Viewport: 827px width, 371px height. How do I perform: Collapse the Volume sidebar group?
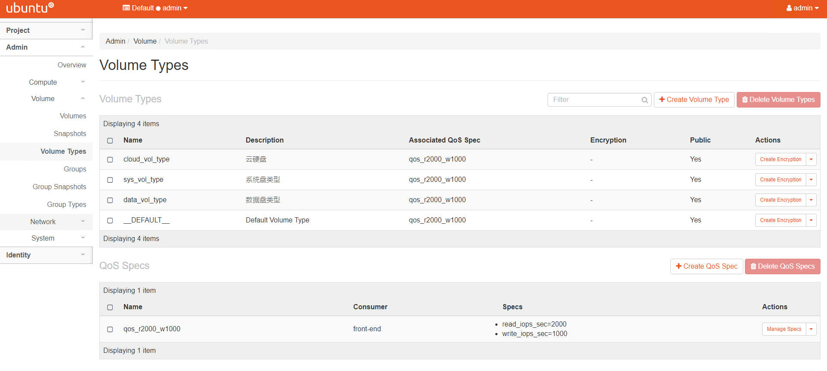(46, 98)
